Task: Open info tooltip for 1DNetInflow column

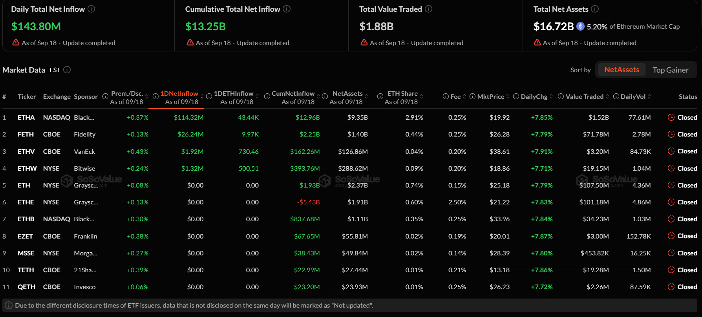Action: (x=155, y=97)
